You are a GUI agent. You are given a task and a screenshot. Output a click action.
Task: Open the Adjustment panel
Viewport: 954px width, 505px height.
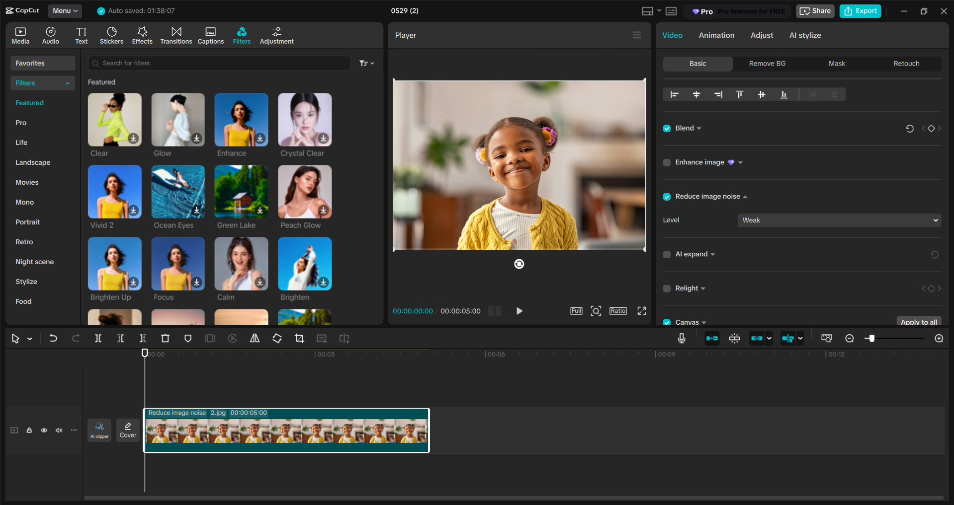276,35
